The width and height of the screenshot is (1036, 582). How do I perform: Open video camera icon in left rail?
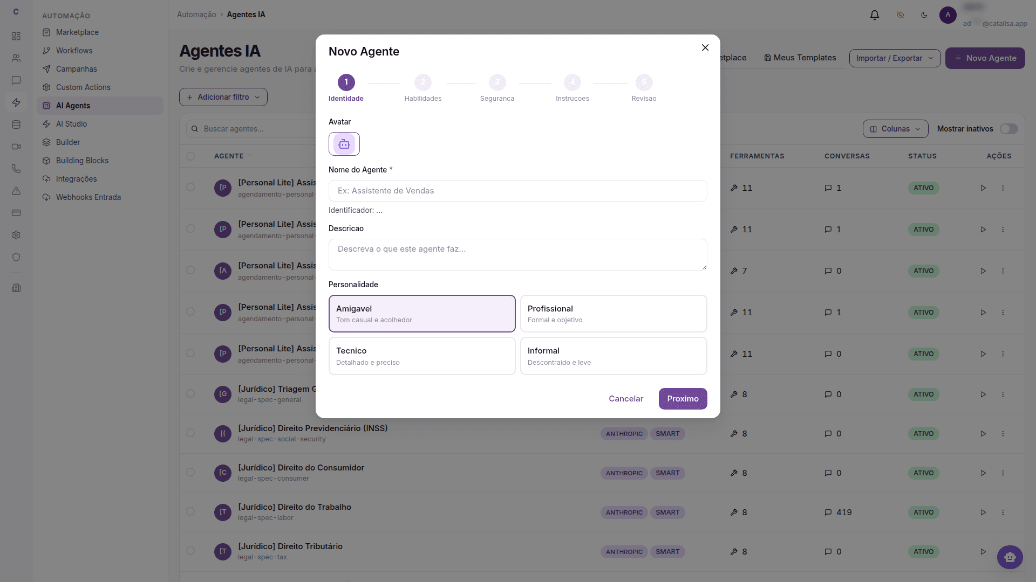pos(16,147)
